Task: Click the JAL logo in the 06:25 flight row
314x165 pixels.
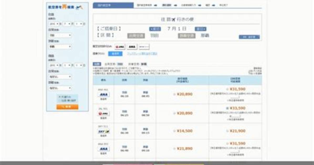Action: click(103, 114)
